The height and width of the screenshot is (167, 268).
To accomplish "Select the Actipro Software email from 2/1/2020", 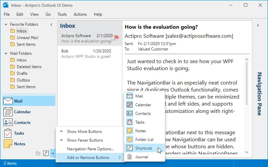I will pos(90,38).
